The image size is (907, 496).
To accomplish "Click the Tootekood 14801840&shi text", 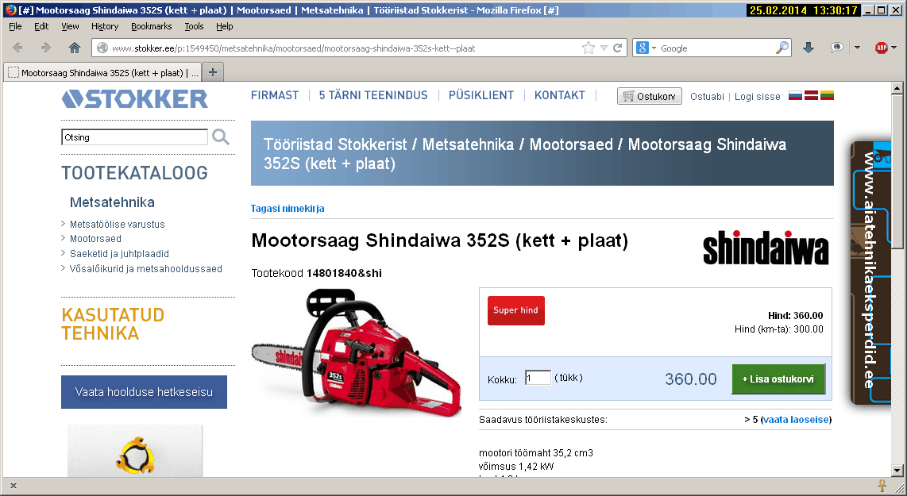I will [x=316, y=273].
